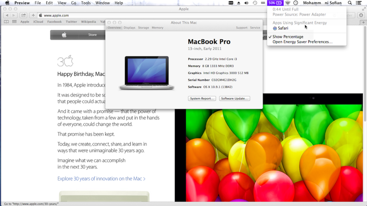Click the plus add bookmark button

click(33, 15)
